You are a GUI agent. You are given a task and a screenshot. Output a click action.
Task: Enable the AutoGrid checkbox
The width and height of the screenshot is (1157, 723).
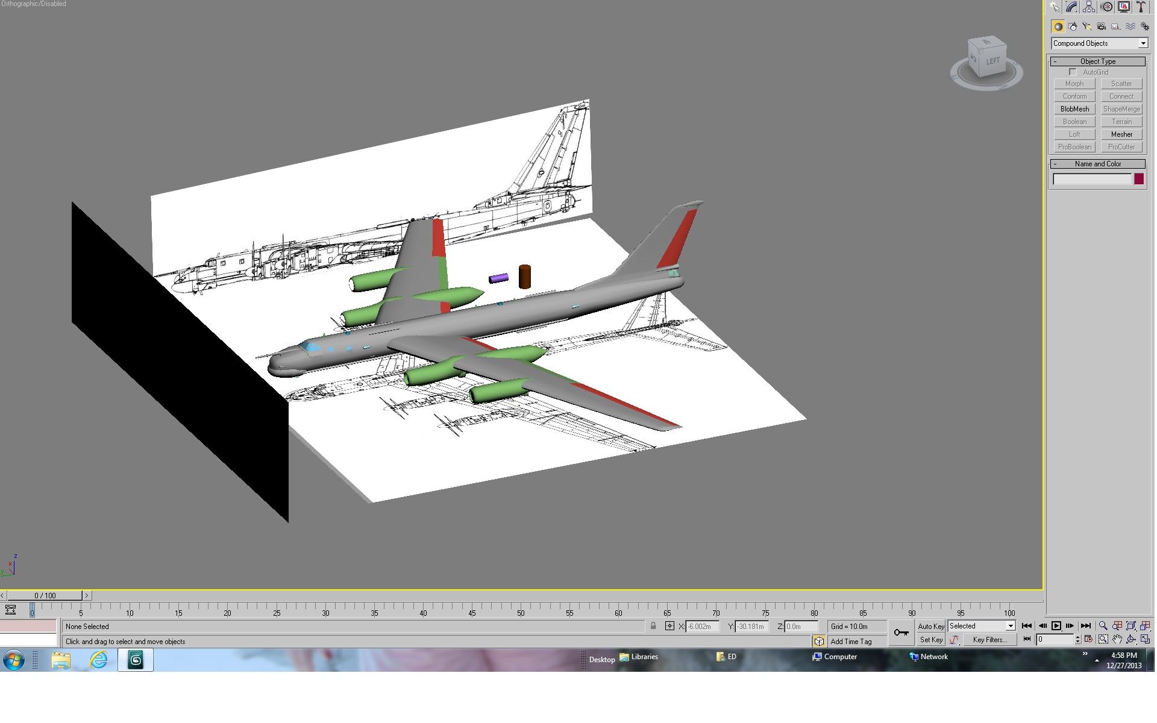pyautogui.click(x=1073, y=72)
